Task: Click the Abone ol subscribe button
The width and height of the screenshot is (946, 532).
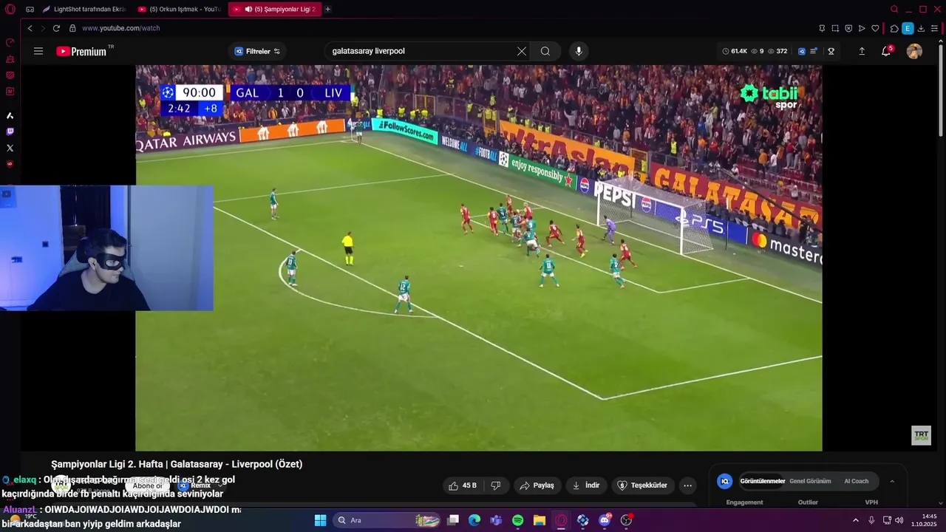Action: click(x=148, y=485)
